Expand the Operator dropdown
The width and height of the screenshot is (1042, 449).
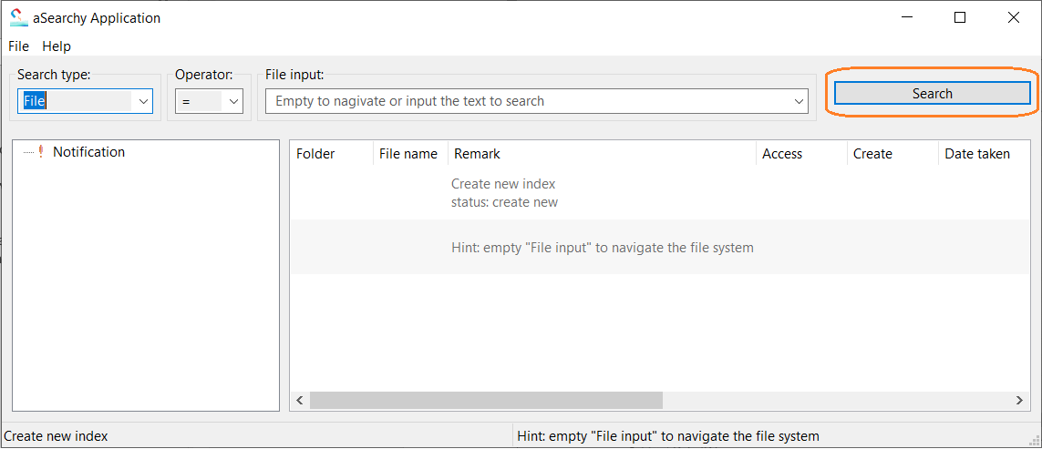pyautogui.click(x=232, y=102)
